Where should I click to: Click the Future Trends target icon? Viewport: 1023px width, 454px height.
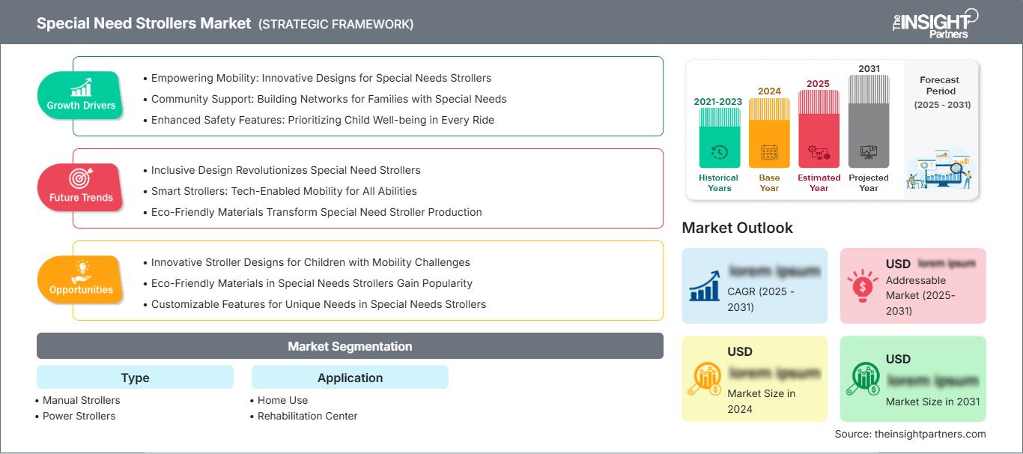tap(79, 178)
